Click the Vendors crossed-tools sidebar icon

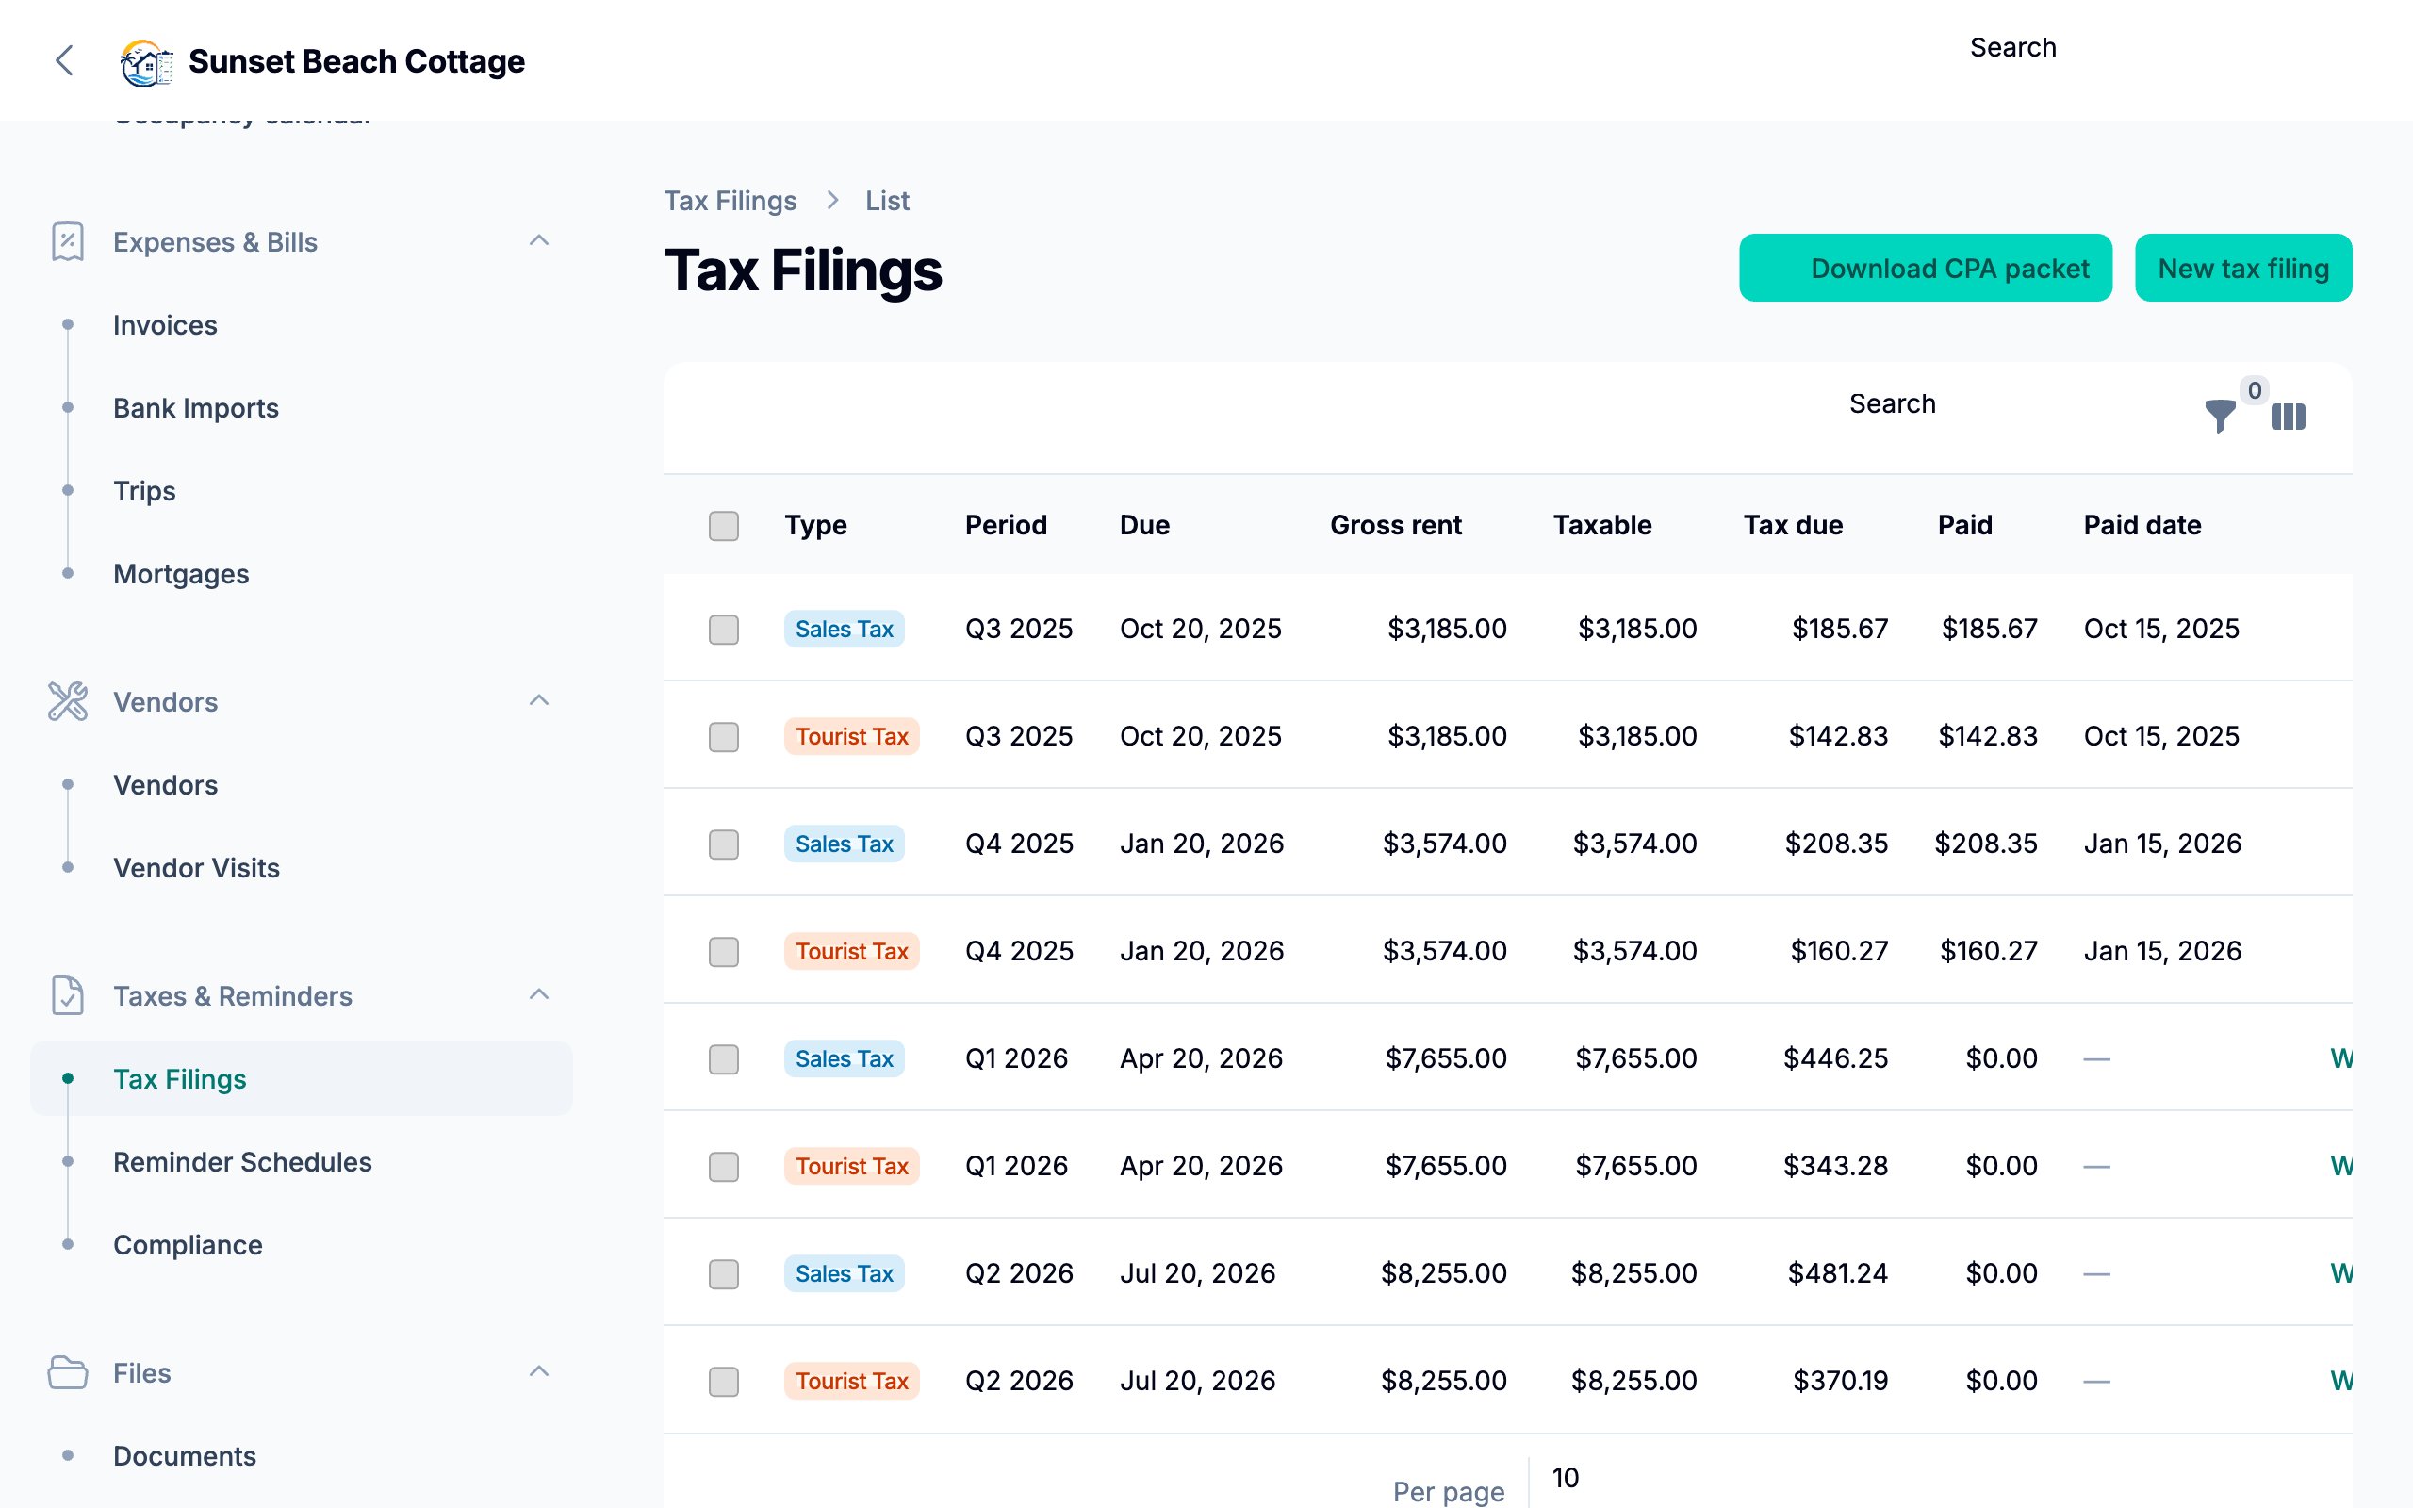coord(67,701)
